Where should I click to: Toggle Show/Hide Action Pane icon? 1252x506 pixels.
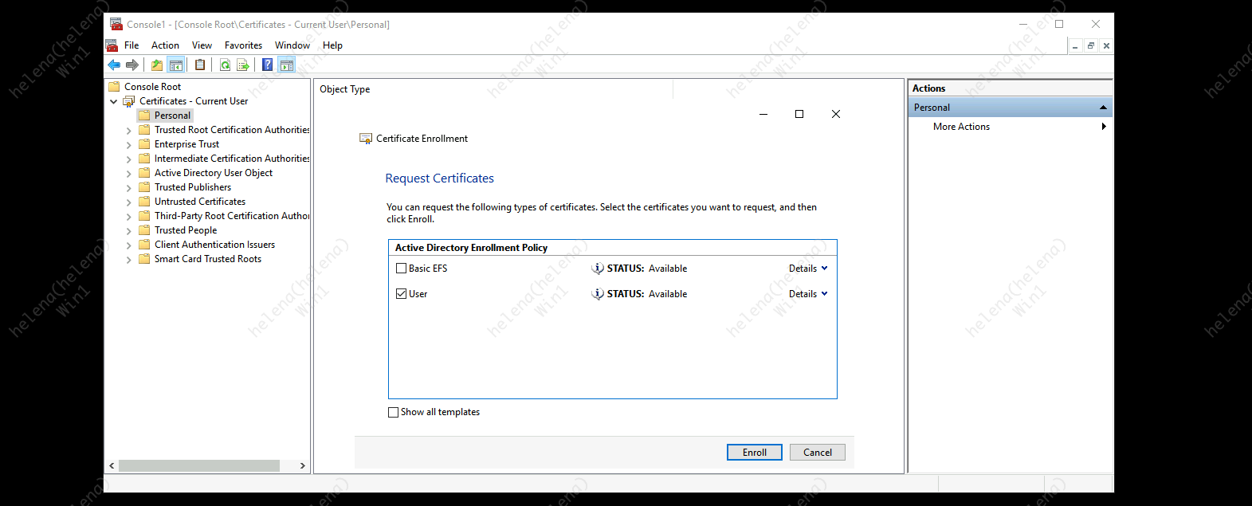pyautogui.click(x=287, y=65)
